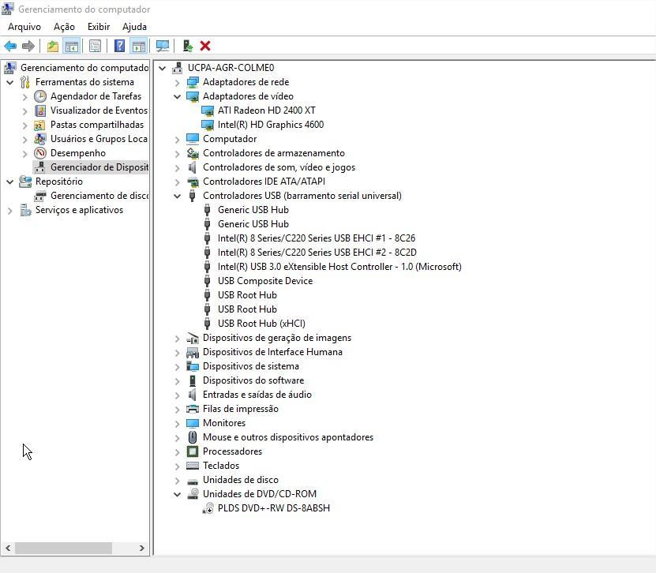Click the Agendador de Tarefas clock icon
656x573 pixels.
(x=40, y=96)
